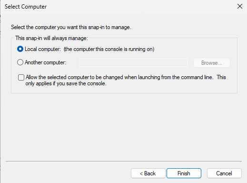The height and width of the screenshot is (183, 247).
Task: Choose the Another computer radio option
Action: [20, 62]
